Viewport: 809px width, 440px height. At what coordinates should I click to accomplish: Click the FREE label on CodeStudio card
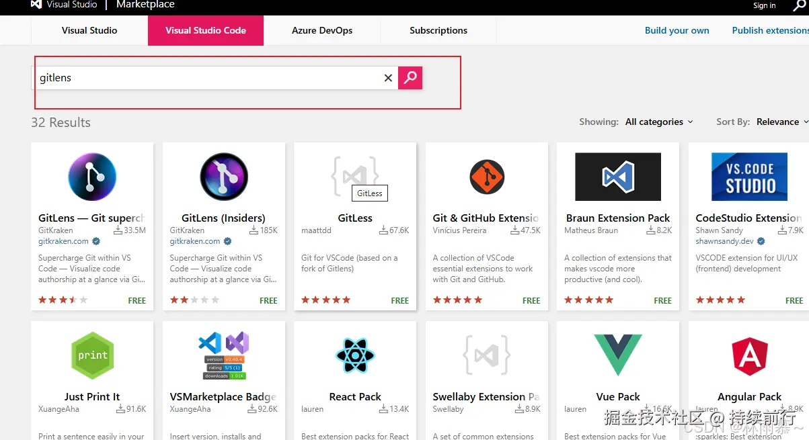794,300
